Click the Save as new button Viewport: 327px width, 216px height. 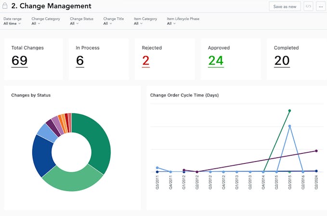(285, 6)
